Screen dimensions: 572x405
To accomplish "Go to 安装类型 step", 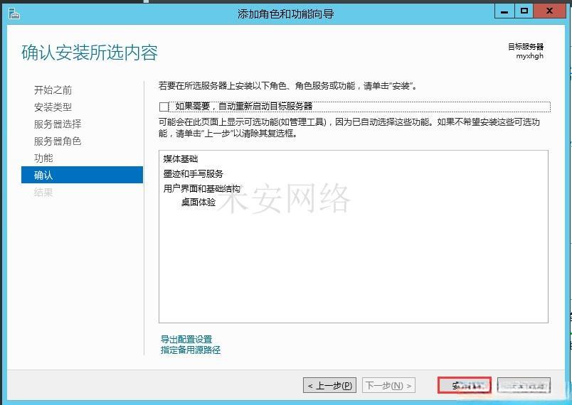I will 53,107.
